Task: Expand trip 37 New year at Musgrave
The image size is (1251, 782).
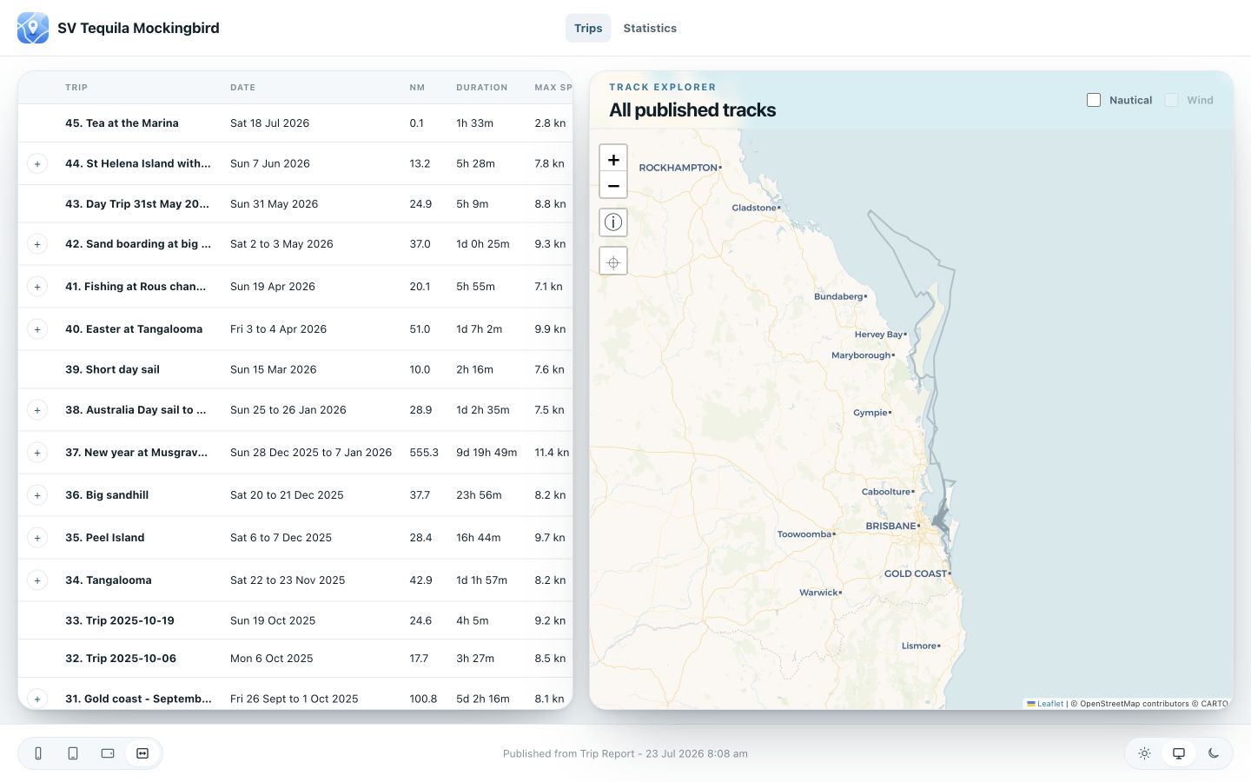Action: 37,453
